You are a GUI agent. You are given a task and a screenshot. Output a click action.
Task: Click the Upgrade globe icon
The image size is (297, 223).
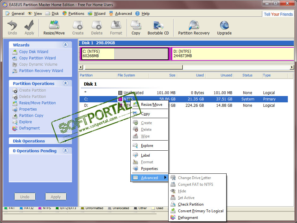224,27
